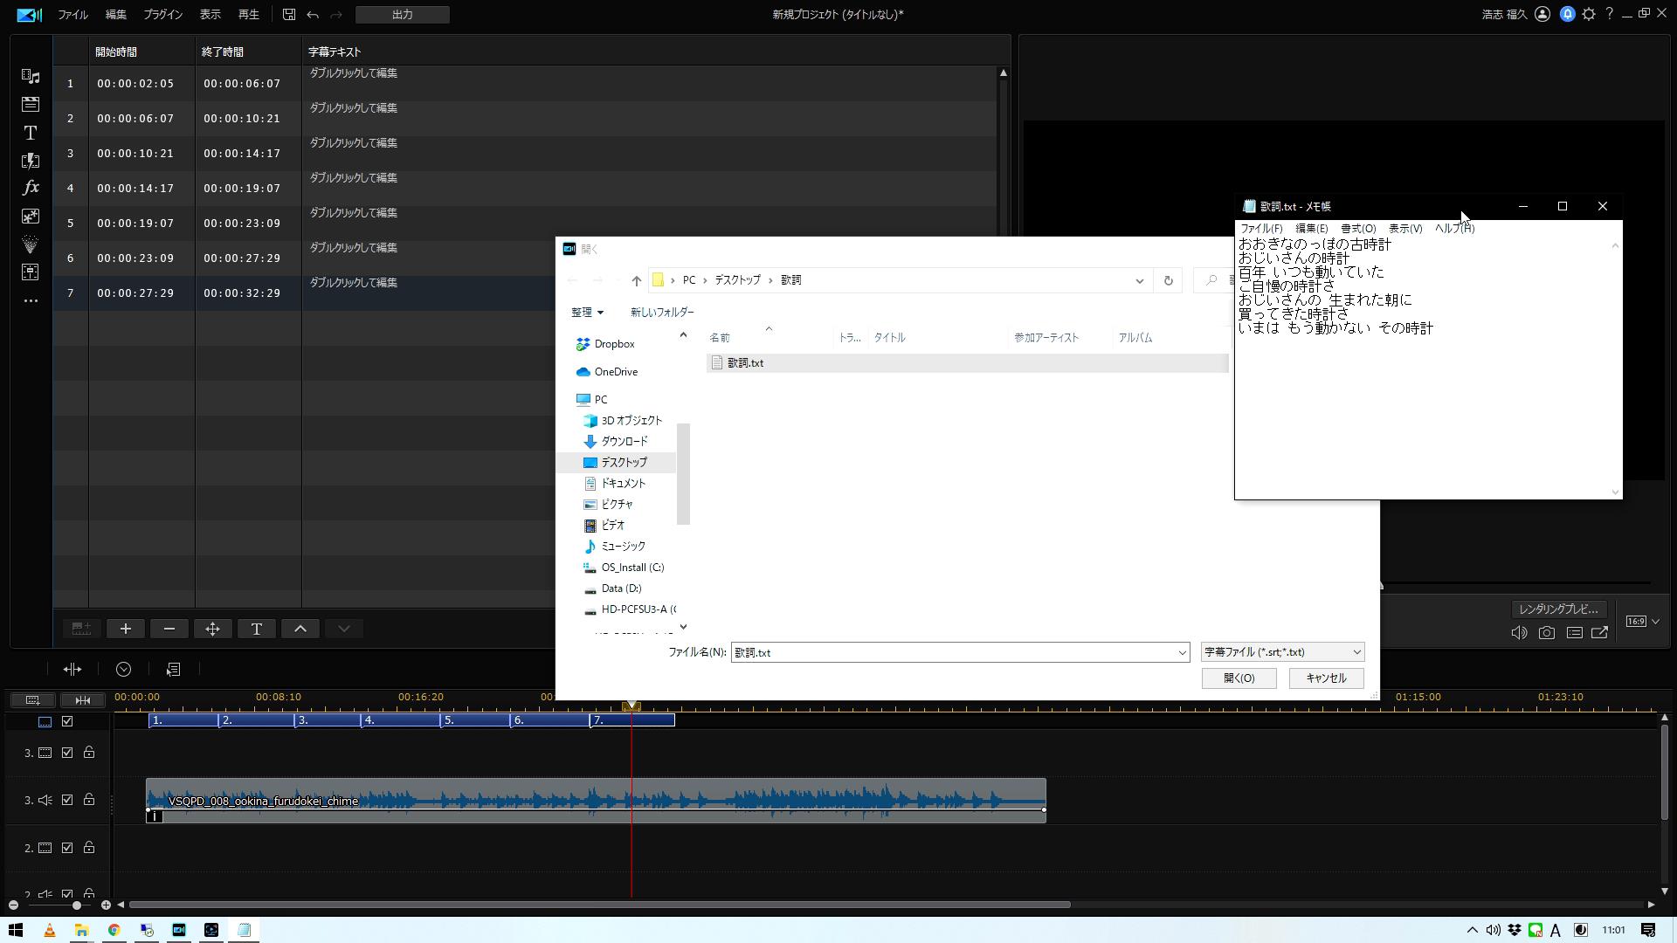Click the subtitle position adjust icon
Screen dimensions: 1677x943
coord(213,629)
